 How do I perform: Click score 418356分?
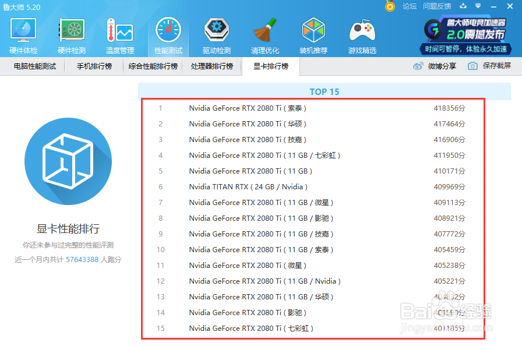click(449, 108)
